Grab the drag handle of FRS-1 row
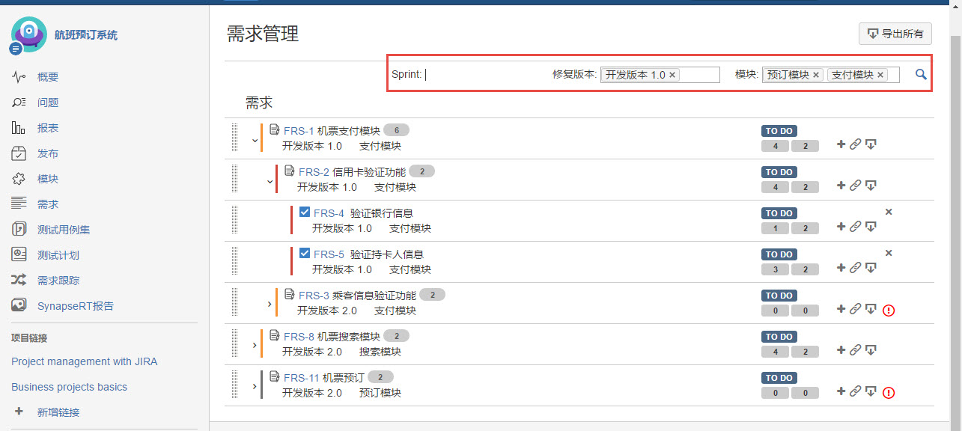This screenshot has height=431, width=962. 236,138
